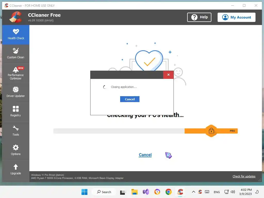This screenshot has width=264, height=198.
Task: Click the CCleaner taskbar icon
Action: (180, 192)
